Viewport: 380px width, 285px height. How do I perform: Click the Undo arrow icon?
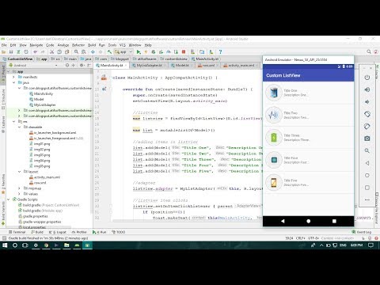tap(35, 52)
